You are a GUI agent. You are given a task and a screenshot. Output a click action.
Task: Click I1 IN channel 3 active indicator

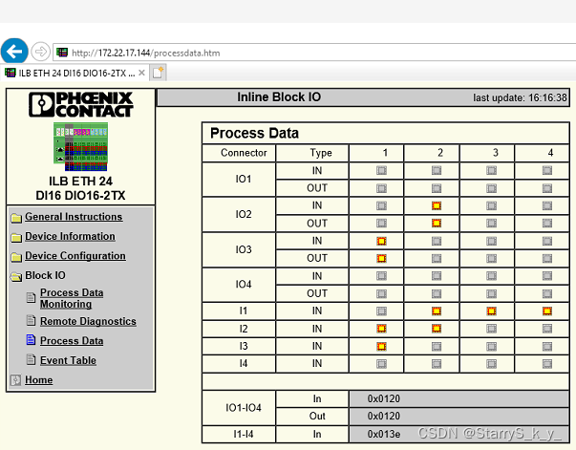[492, 311]
